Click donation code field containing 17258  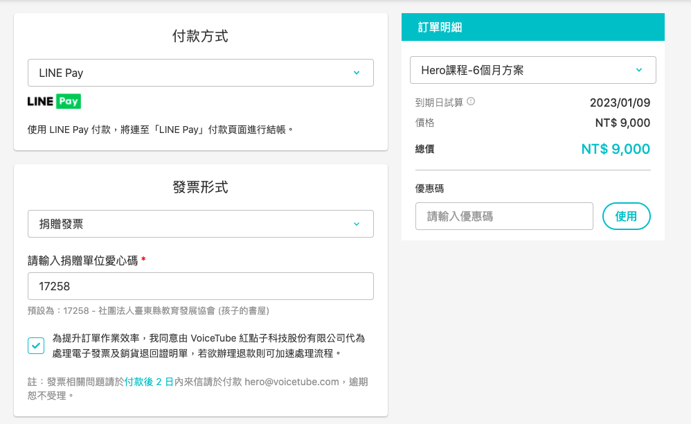point(200,286)
